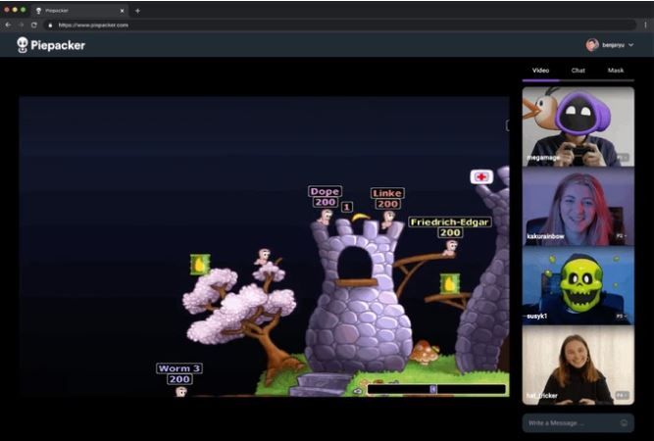Open the P2 dropdown on kakurainbow video
The image size is (654, 441).
(622, 236)
